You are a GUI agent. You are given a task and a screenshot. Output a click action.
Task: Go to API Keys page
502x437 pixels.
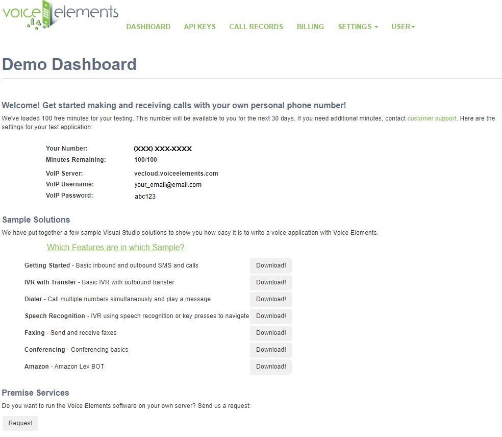tap(200, 27)
